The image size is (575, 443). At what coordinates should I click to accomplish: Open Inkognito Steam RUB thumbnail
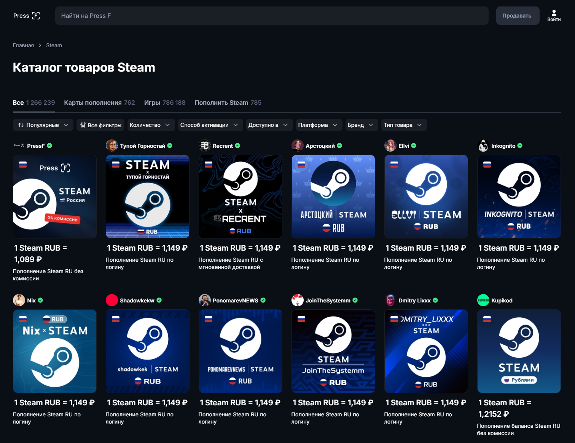click(519, 197)
